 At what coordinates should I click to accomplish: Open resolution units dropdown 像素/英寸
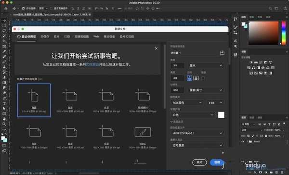tap(206, 90)
